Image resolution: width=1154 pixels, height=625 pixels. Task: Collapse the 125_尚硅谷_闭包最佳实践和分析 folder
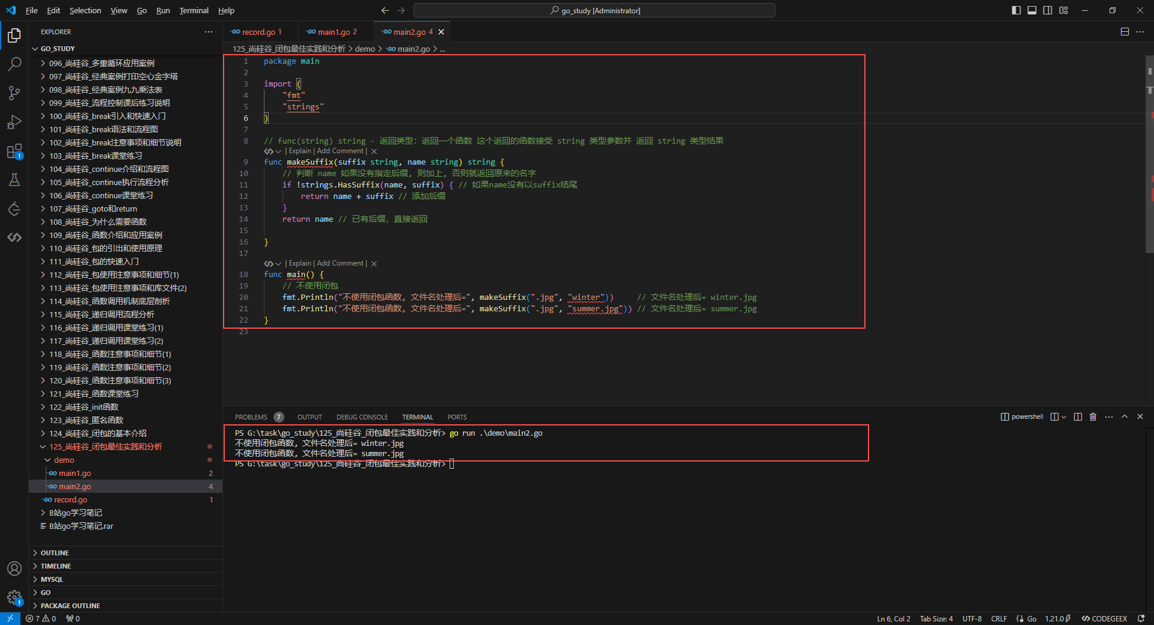126,447
